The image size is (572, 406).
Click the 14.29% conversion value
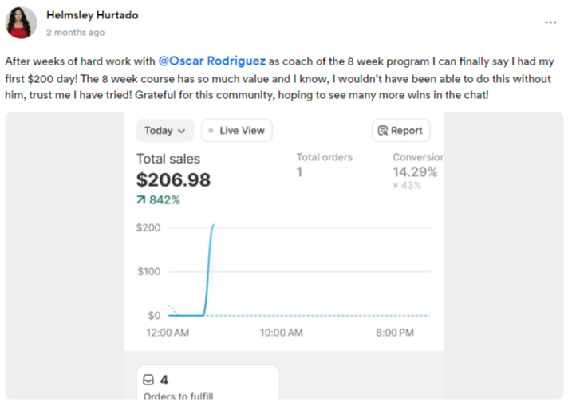(x=415, y=171)
